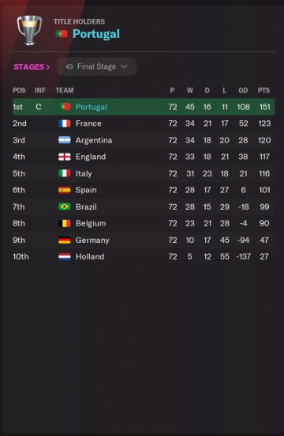Click Argentina's flag icon in the table
The image size is (284, 436).
[x=65, y=140]
